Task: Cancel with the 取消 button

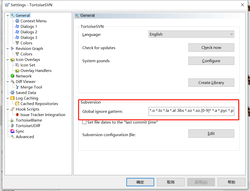Action: (171, 182)
